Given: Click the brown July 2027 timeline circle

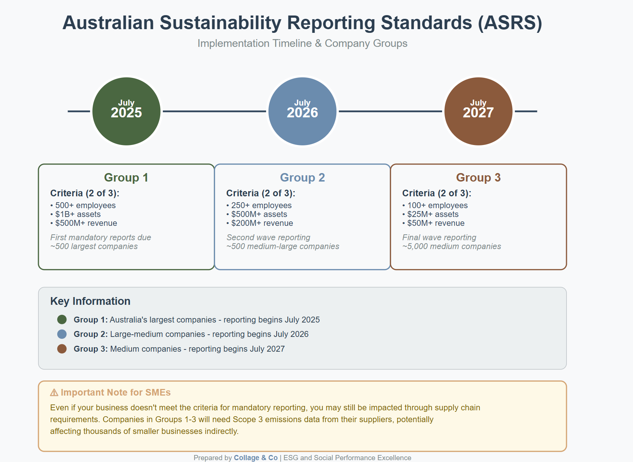Looking at the screenshot, I should pyautogui.click(x=478, y=111).
